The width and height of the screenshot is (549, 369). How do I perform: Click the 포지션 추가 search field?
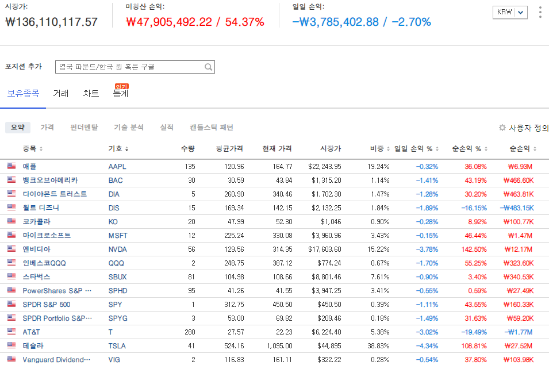(x=135, y=67)
